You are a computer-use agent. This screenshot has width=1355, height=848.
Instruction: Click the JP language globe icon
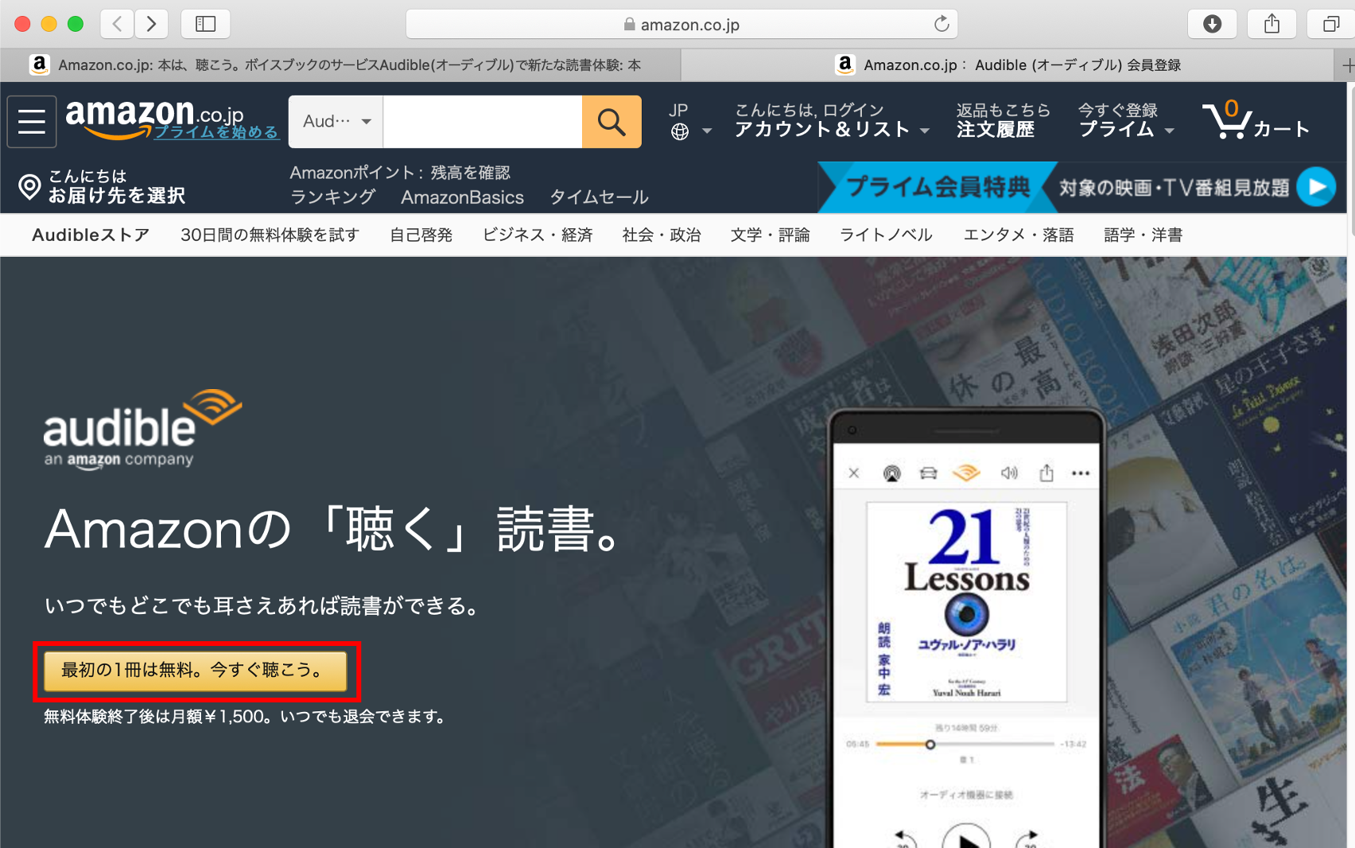coord(680,132)
